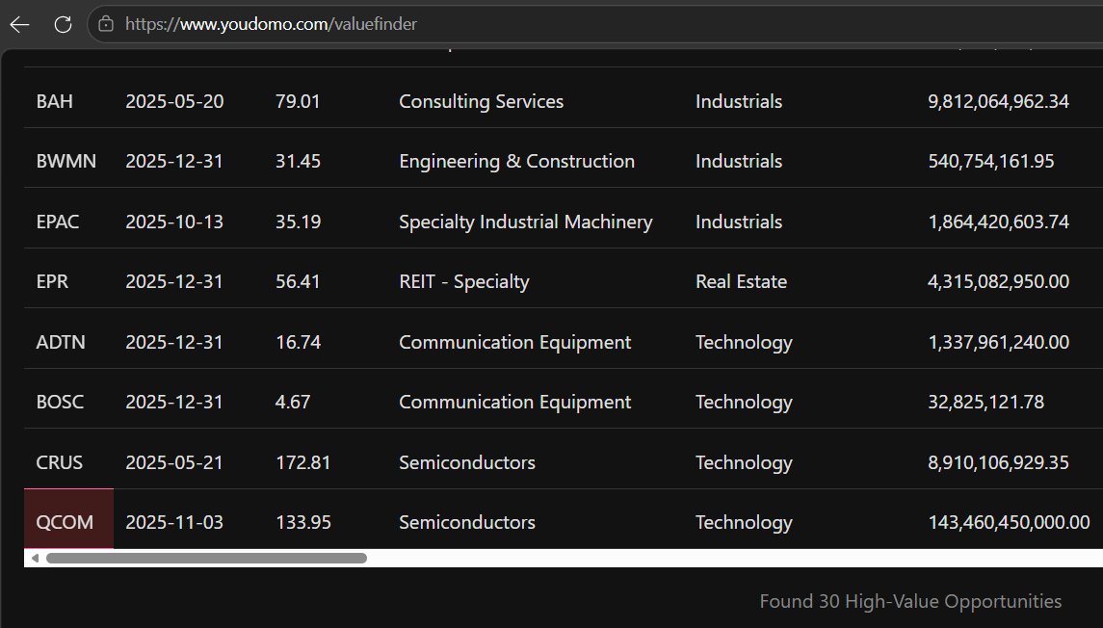This screenshot has width=1103, height=628.
Task: Click the browser back arrow
Action: [19, 25]
